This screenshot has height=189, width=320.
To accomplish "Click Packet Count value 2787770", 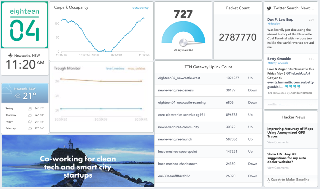I will [238, 37].
